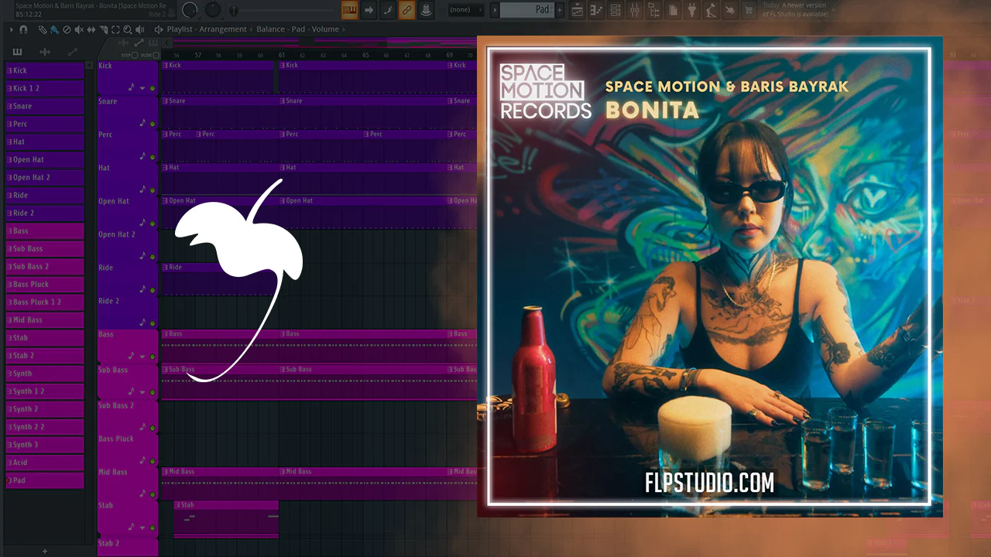Select the Paint brush tool
This screenshot has height=557, width=991.
pos(54,29)
